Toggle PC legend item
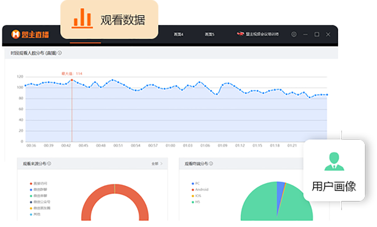This screenshot has width=377, height=227. pyautogui.click(x=195, y=184)
